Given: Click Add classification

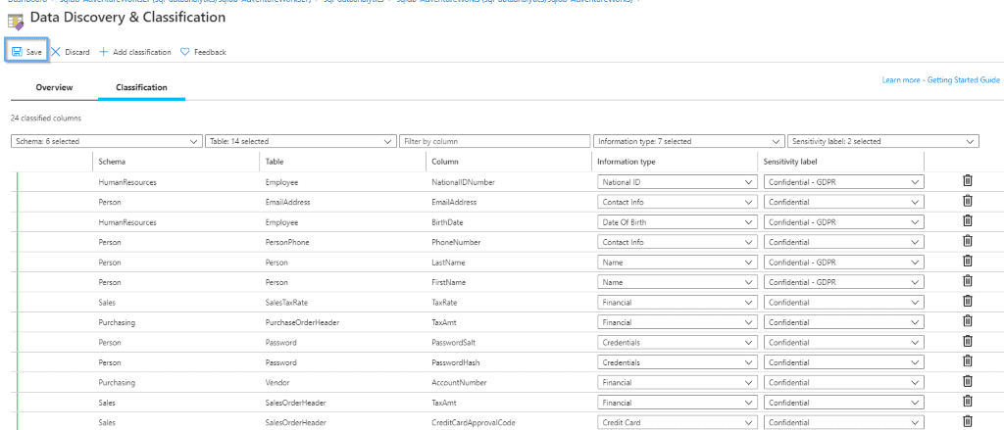Looking at the screenshot, I should (x=135, y=52).
